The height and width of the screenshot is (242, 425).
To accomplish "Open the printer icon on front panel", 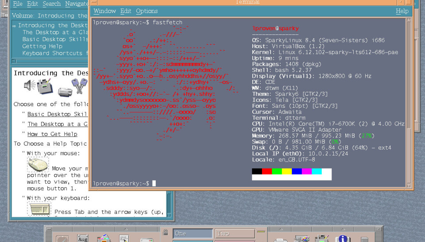I will (281, 240).
